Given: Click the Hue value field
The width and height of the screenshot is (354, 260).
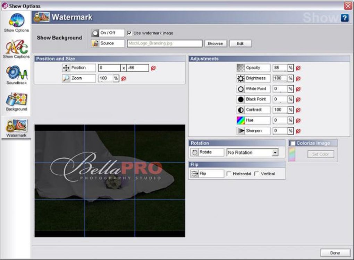Looking at the screenshot, I should pos(280,120).
